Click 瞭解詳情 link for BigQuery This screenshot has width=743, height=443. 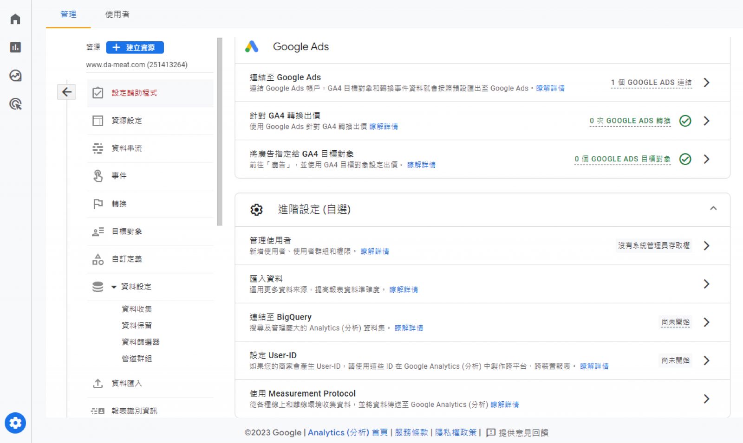(x=409, y=328)
